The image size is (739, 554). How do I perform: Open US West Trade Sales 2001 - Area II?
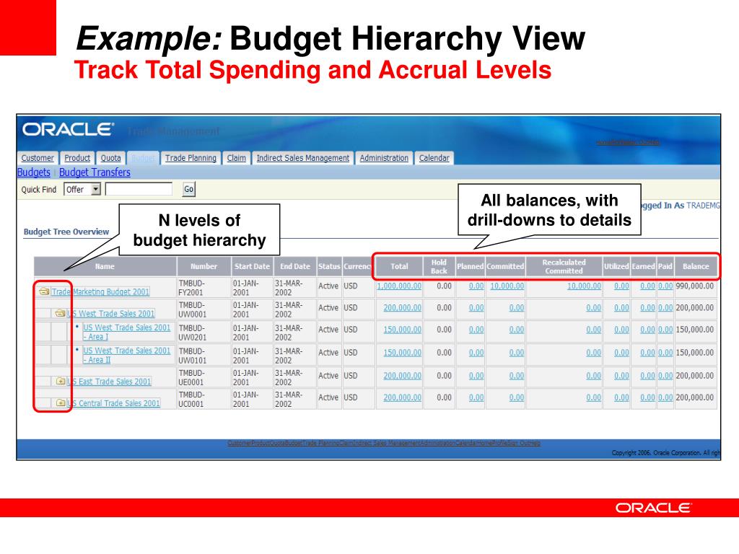pos(127,355)
